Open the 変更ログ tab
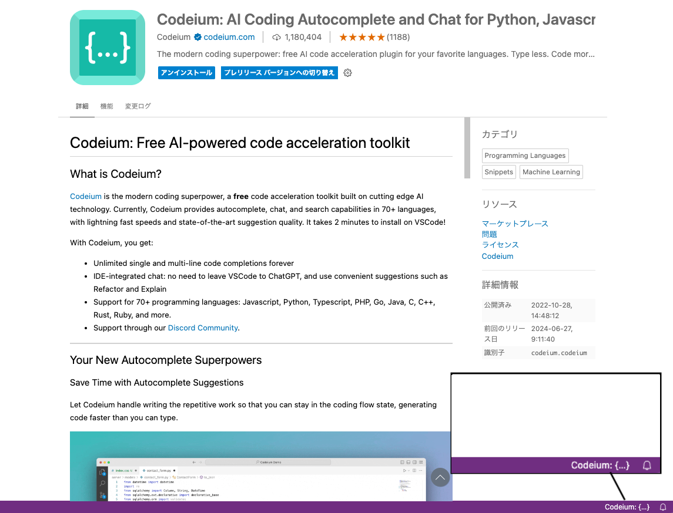 point(138,106)
